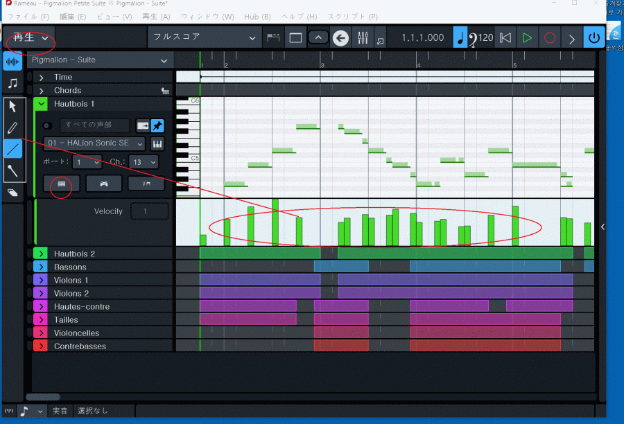Click the music notes panel icon
624x424 pixels.
[x=12, y=83]
